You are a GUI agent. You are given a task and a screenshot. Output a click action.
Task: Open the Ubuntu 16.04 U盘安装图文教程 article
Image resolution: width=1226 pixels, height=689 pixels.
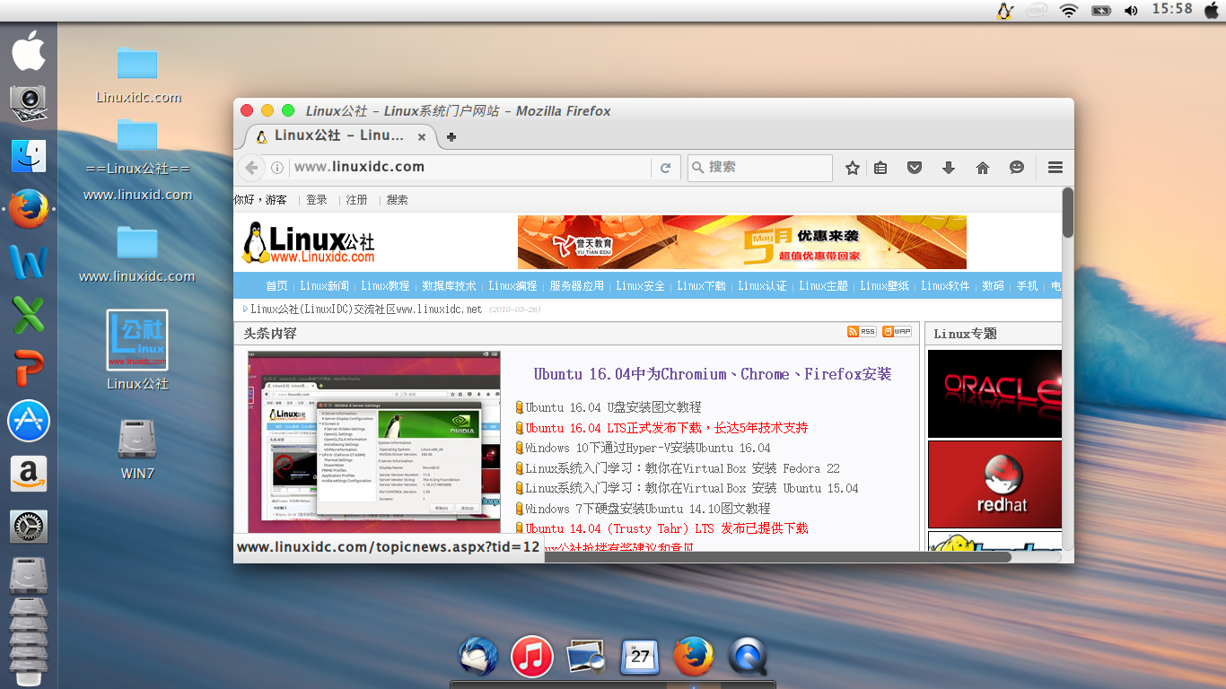click(613, 407)
